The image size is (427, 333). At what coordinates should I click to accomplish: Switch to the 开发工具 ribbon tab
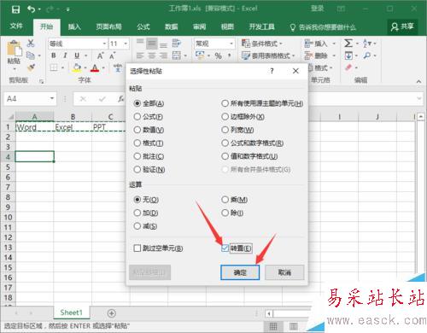pos(261,26)
